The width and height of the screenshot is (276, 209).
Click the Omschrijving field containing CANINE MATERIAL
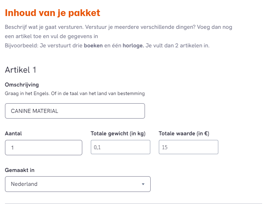pyautogui.click(x=75, y=111)
